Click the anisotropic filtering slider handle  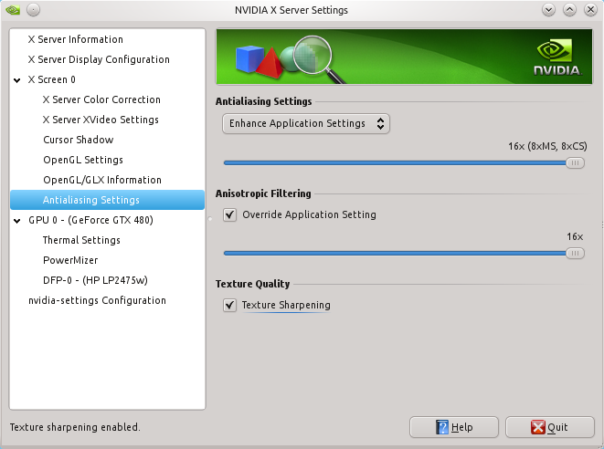[x=575, y=253]
